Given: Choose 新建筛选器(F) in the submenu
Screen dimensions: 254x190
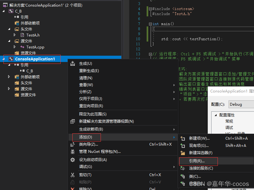Looking at the screenshot, I should click(x=216, y=153).
